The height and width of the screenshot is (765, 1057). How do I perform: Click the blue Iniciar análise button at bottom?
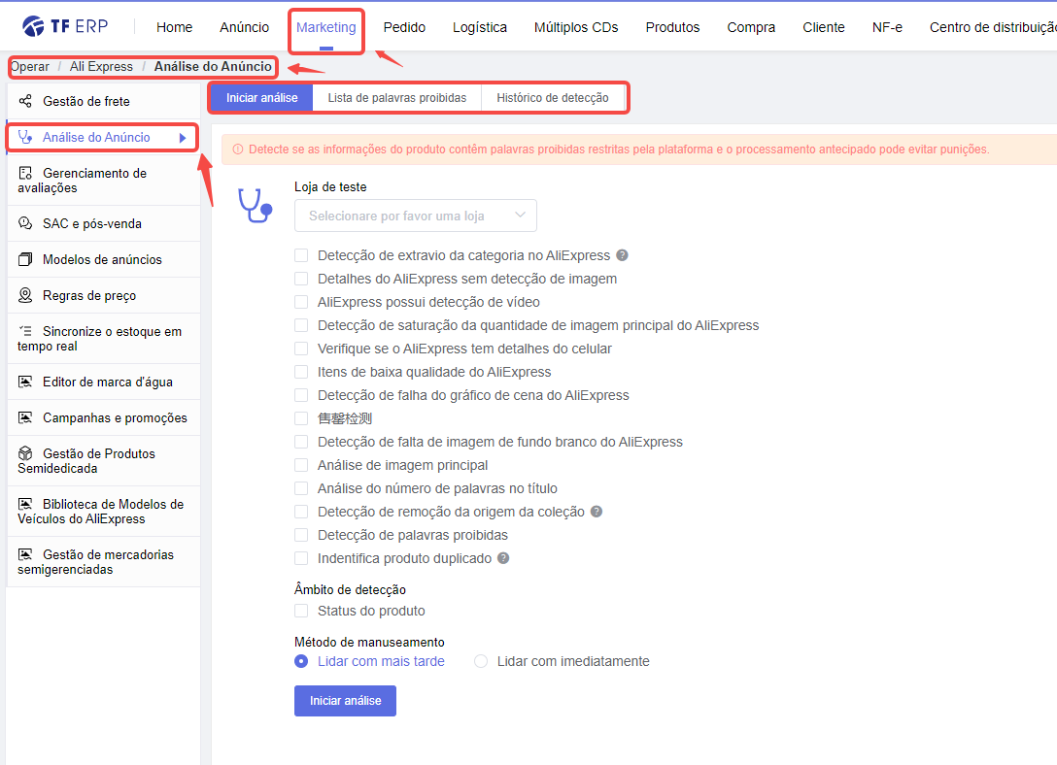pos(345,701)
